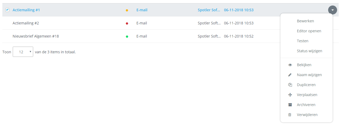This screenshot has height=126, width=341.
Task: Collapse the row actions dropdown arrow button
Action: click(332, 10)
